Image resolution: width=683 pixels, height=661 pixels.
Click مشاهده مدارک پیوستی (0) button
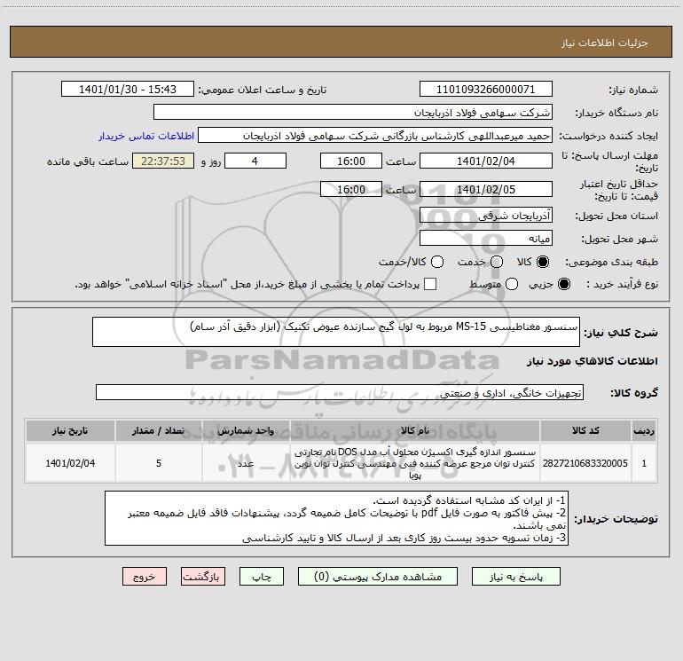point(378,577)
